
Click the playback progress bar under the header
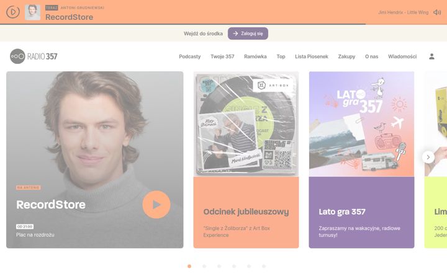[x=223, y=24]
